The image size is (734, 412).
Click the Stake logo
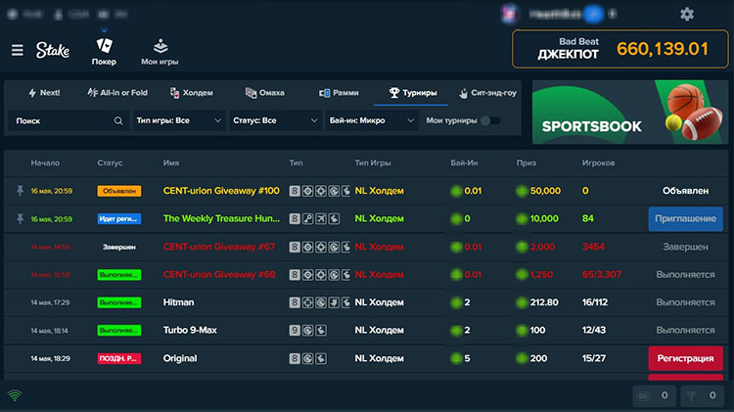pos(53,50)
